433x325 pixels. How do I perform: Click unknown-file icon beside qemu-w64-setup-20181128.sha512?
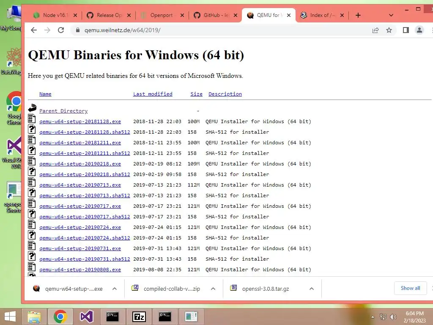32,129
